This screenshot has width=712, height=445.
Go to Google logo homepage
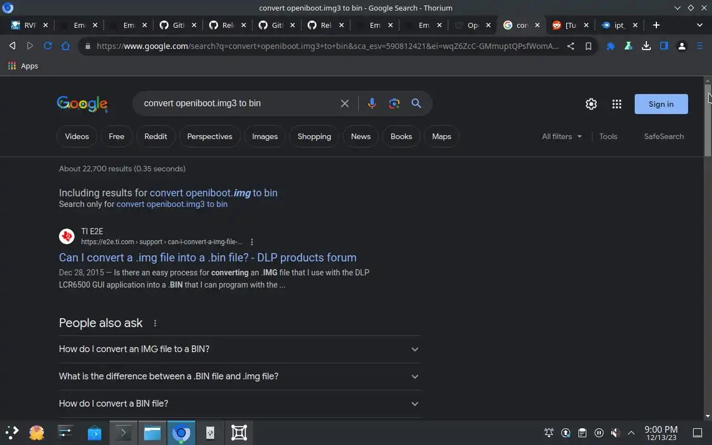(x=82, y=104)
